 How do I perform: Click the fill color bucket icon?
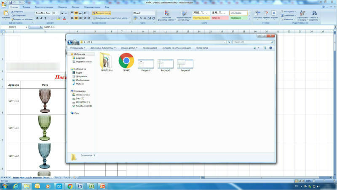coord(59,18)
